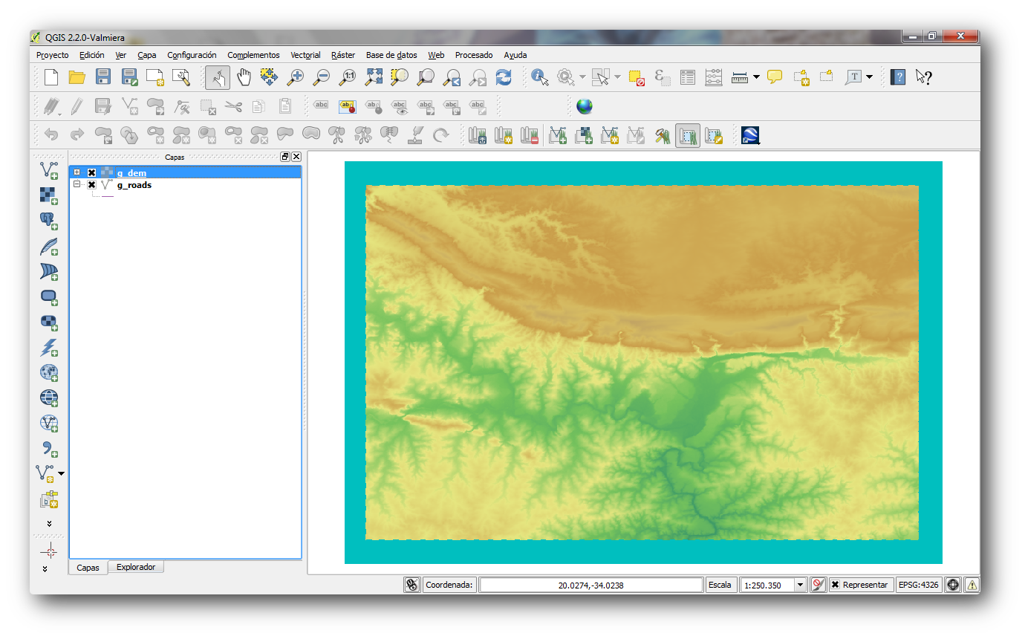Add a SpatiaLite layer feather icon

(49, 247)
